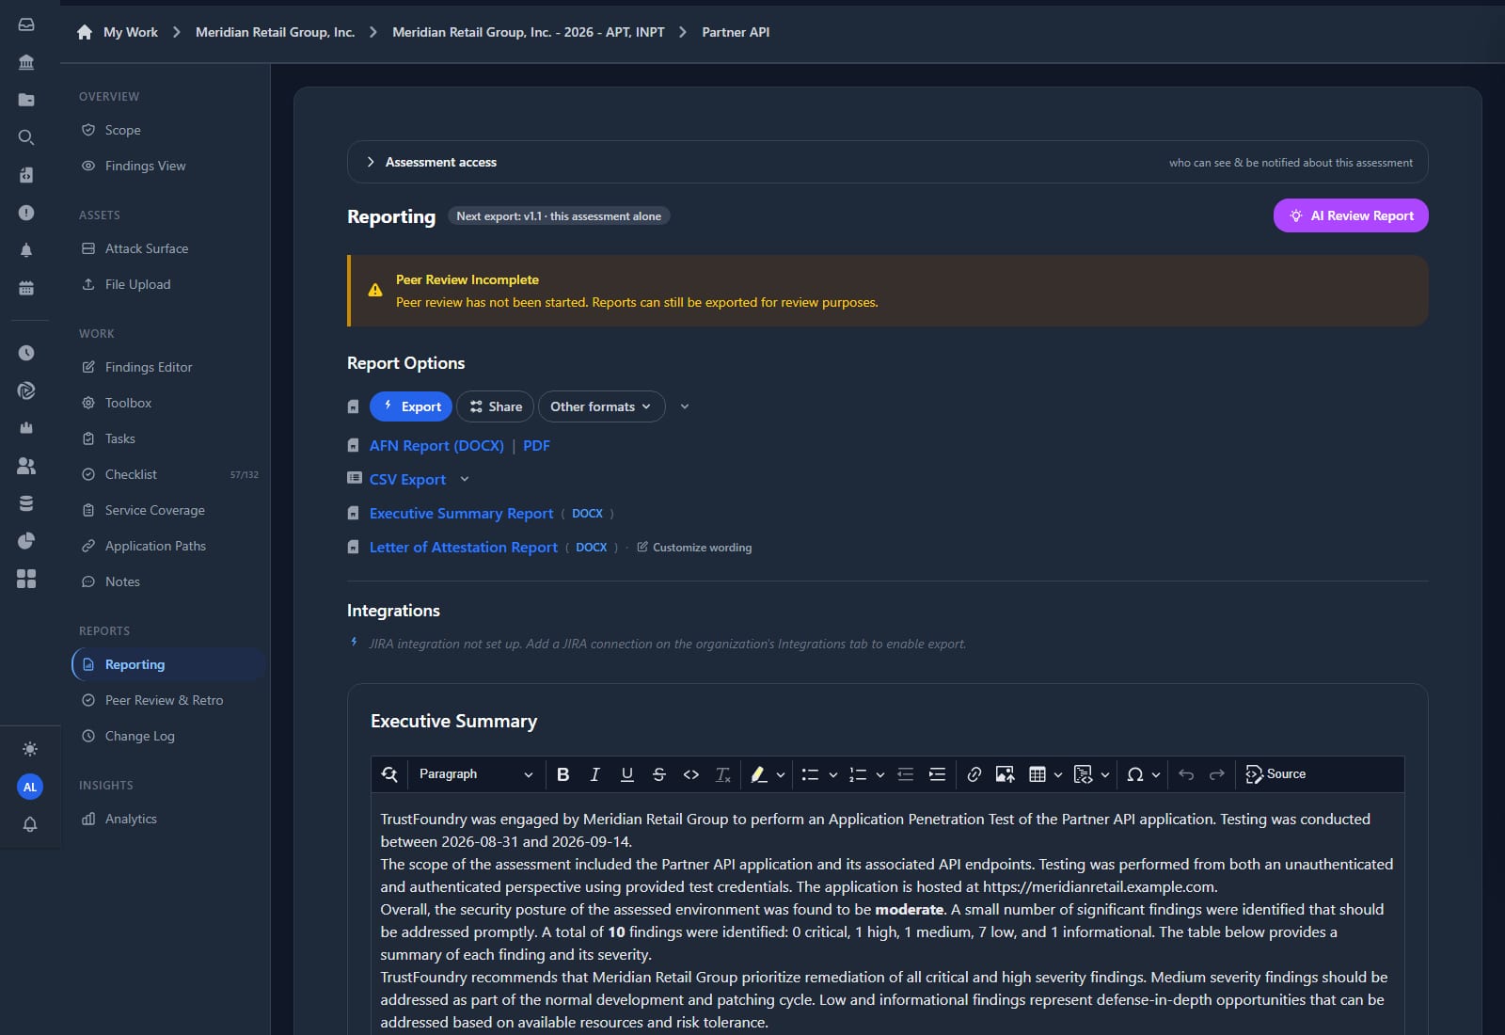Open the Other formats dropdown
This screenshot has height=1035, width=1505.
(x=601, y=406)
